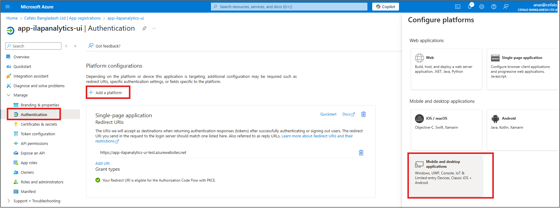Screen dimensions: 560x208
Task: Collapse the Manage section
Action: (8, 95)
